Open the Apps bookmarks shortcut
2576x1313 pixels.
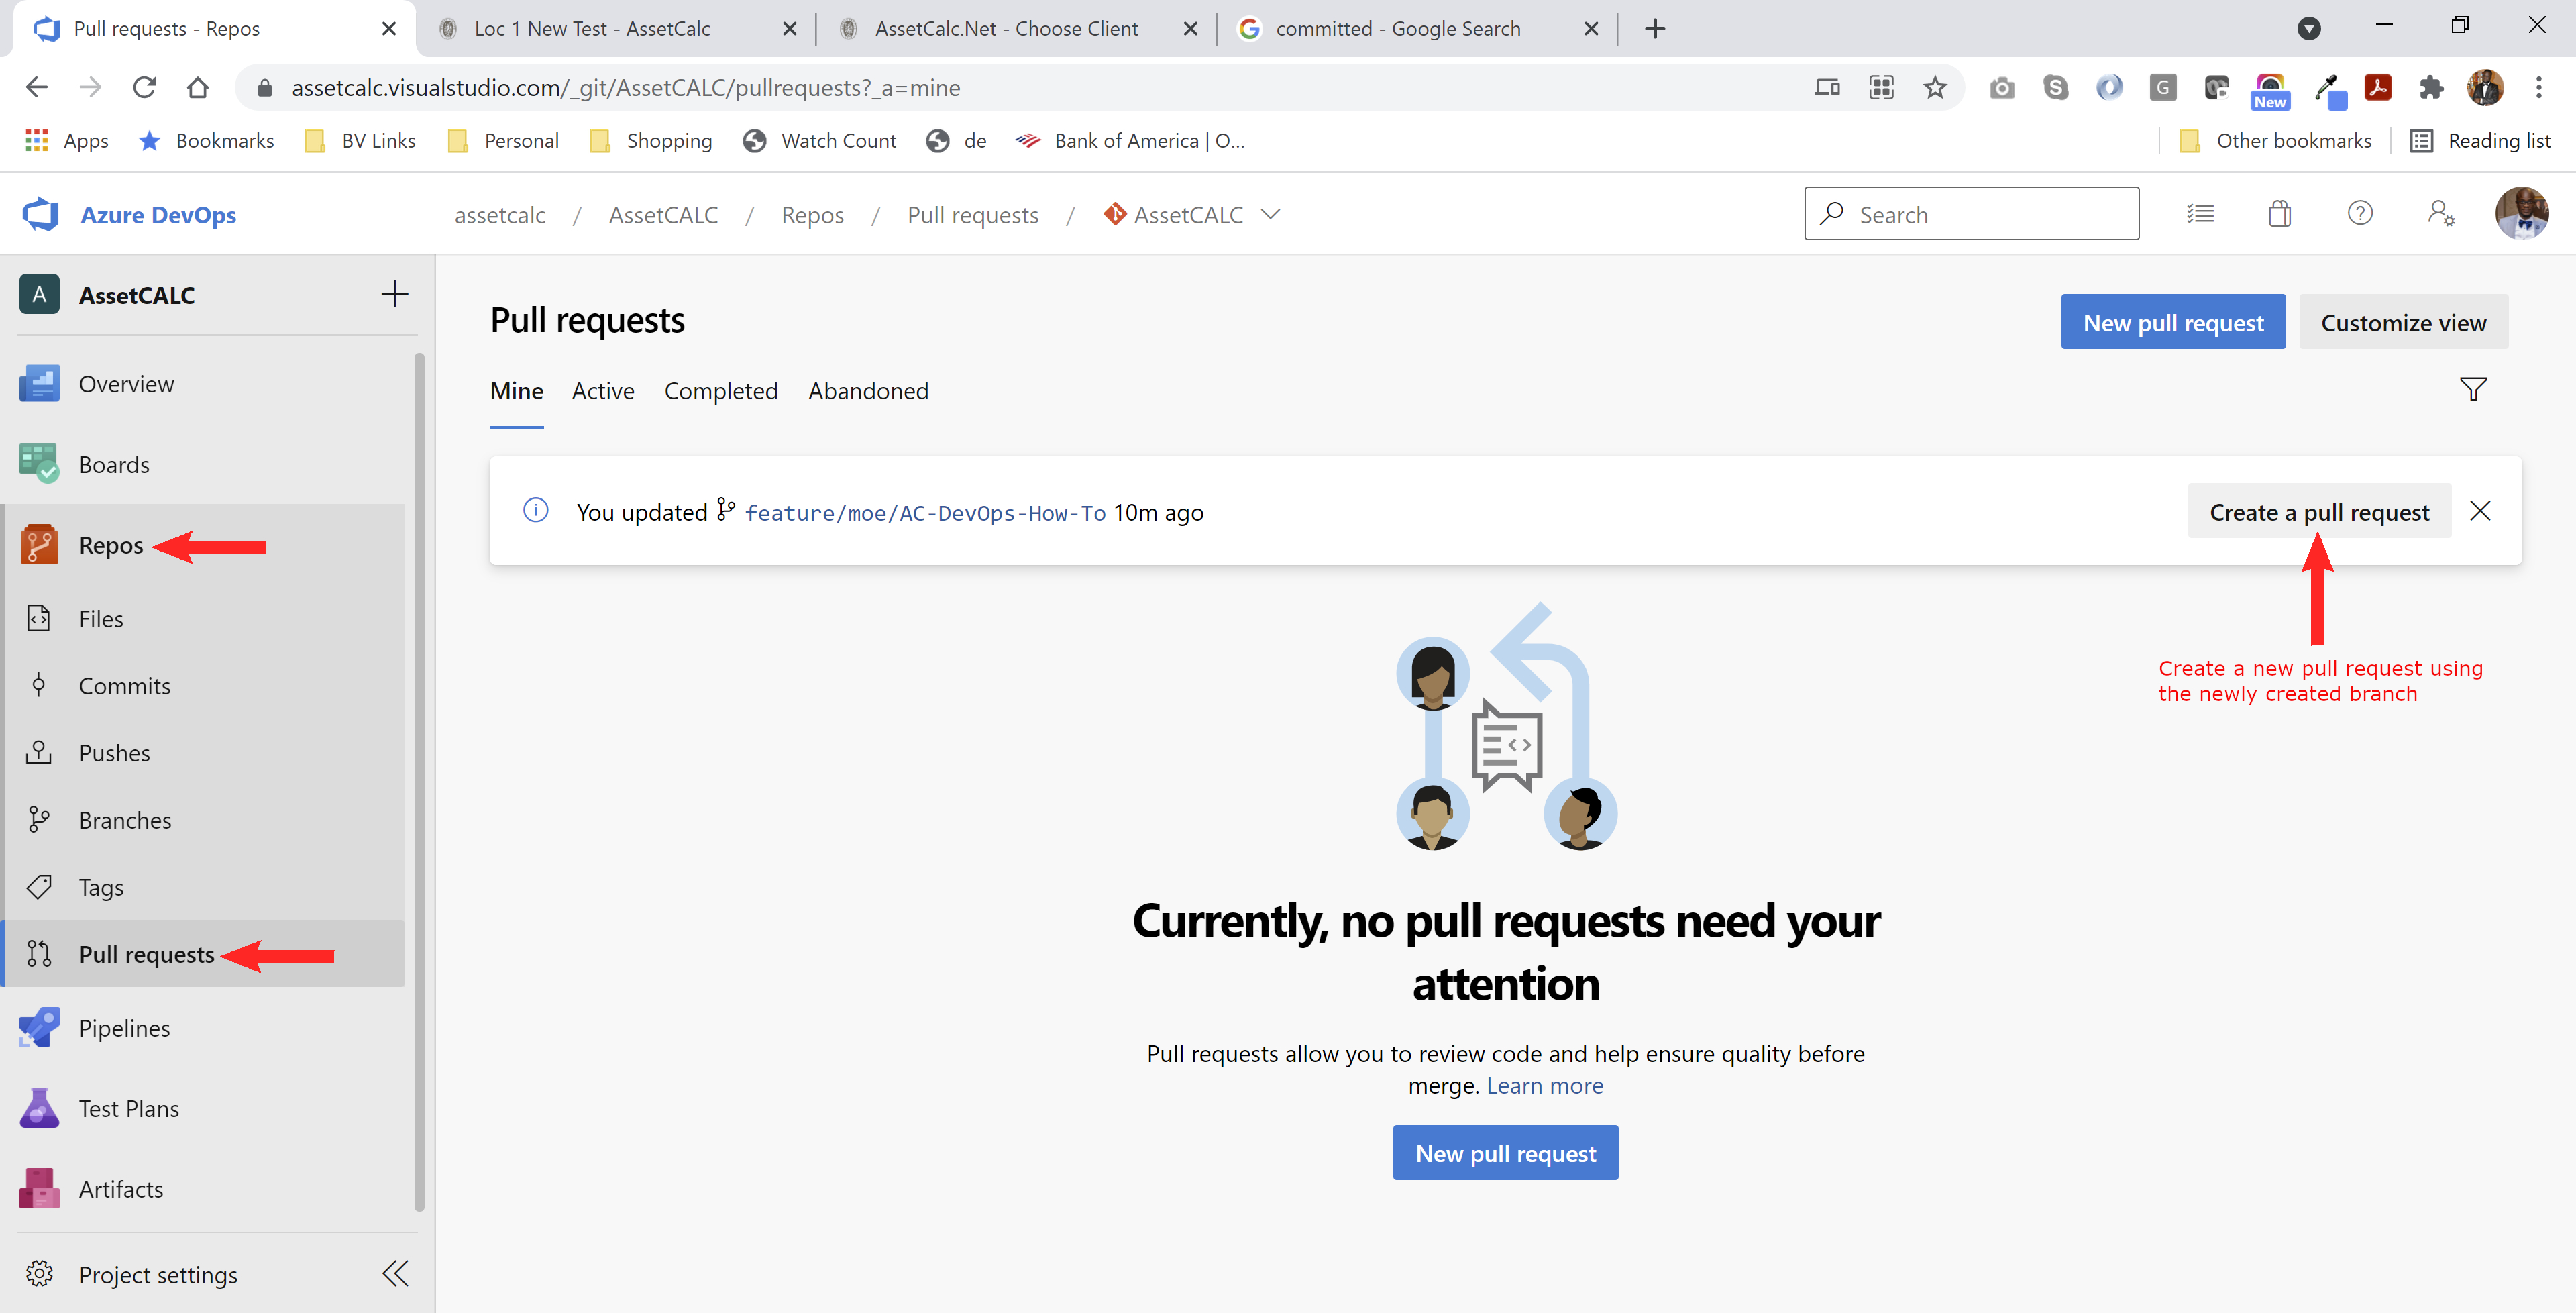[x=66, y=141]
